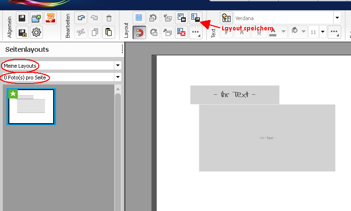Viewport: 351px width, 211px height.
Task: Expand arrow next to Foto(s) pro Seite
Action: pyautogui.click(x=118, y=77)
